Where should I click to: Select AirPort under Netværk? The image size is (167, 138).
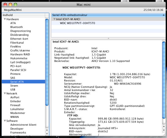[x=15, y=97]
